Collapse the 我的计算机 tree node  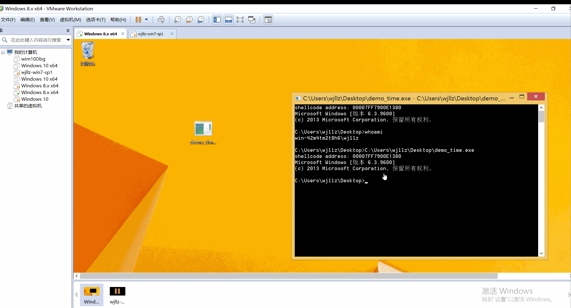click(3, 52)
